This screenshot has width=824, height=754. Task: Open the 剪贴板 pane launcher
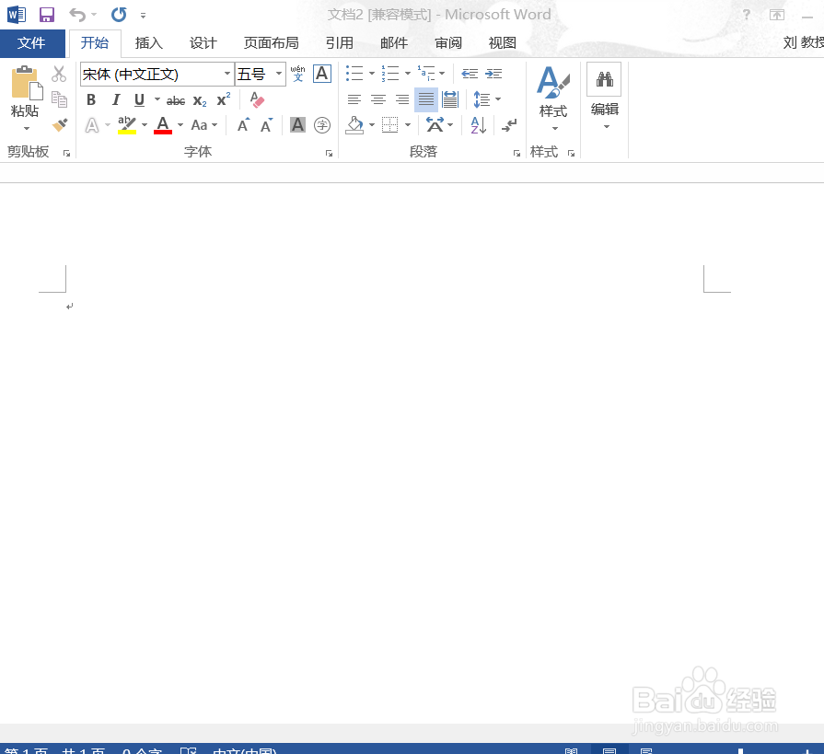point(66,153)
